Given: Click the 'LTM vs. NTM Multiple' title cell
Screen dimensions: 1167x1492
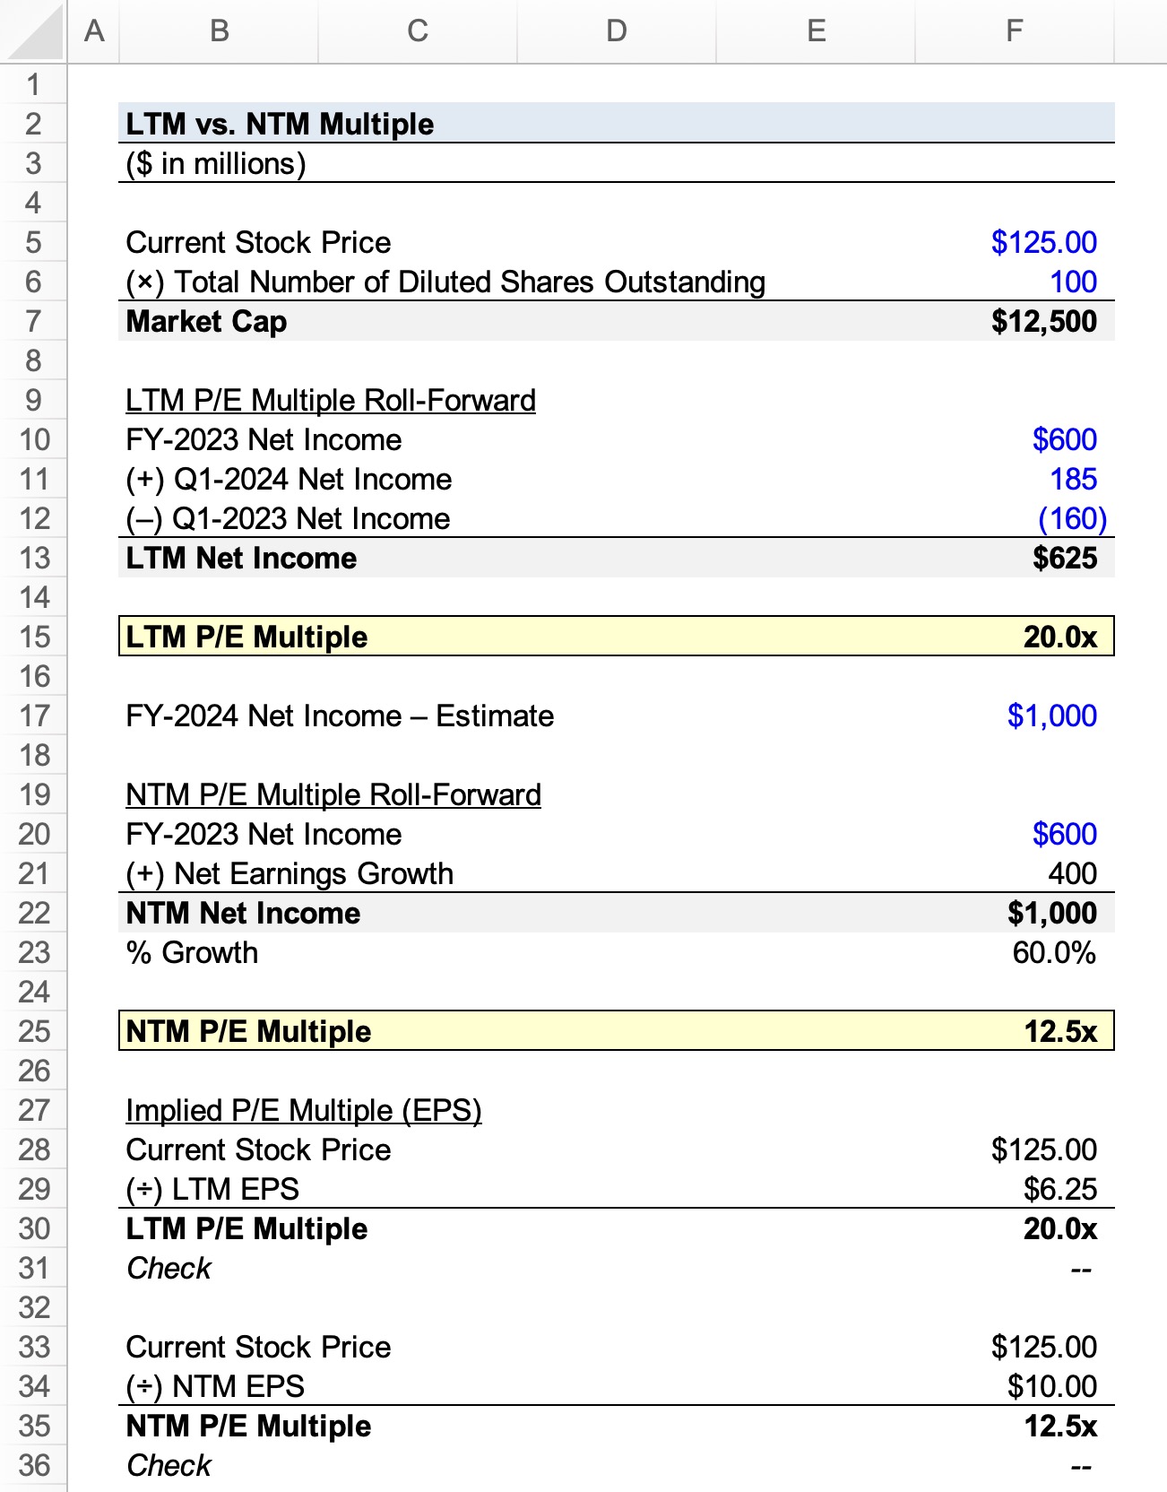Looking at the screenshot, I should coord(280,124).
